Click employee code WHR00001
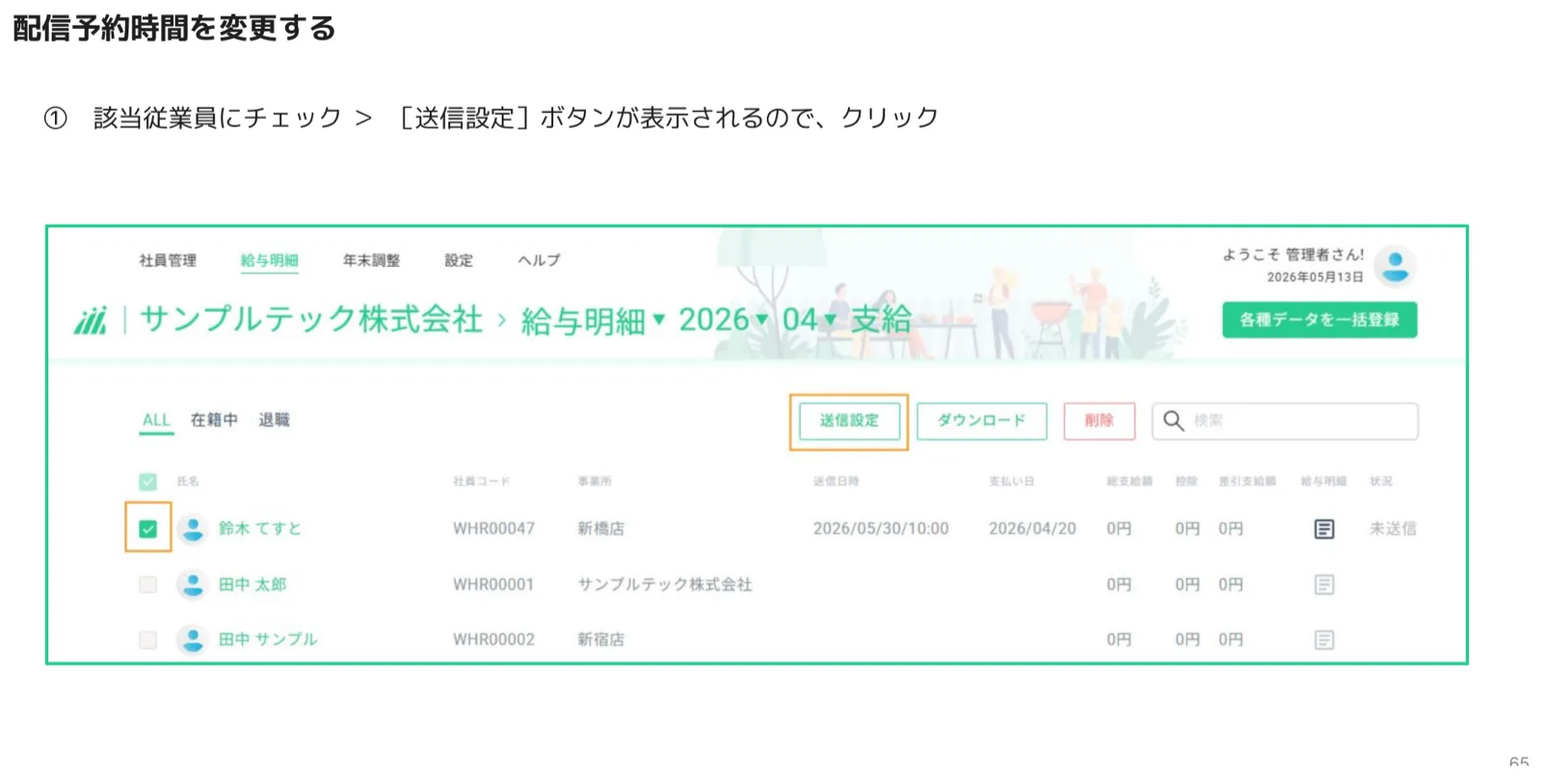The height and width of the screenshot is (779, 1542). point(493,584)
